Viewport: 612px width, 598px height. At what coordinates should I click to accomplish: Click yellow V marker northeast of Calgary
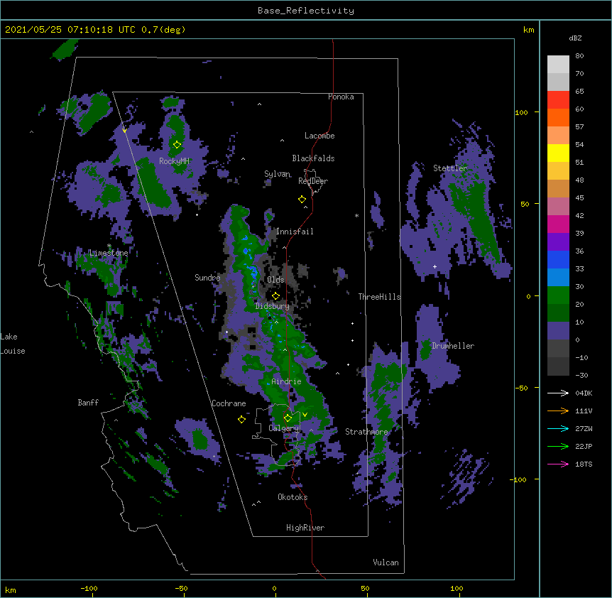(x=305, y=415)
